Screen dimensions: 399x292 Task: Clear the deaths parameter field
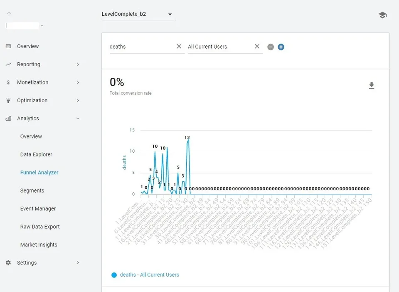pyautogui.click(x=179, y=46)
